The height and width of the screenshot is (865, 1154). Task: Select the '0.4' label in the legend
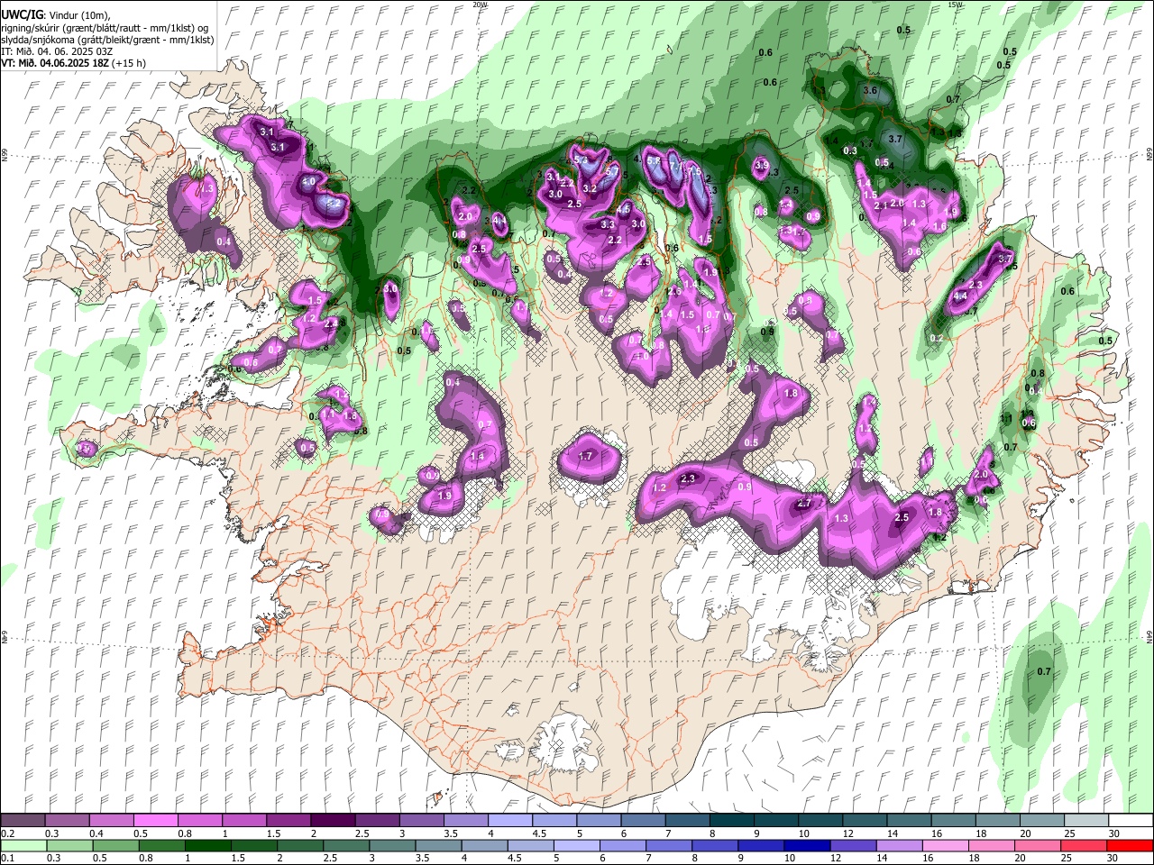click(97, 833)
